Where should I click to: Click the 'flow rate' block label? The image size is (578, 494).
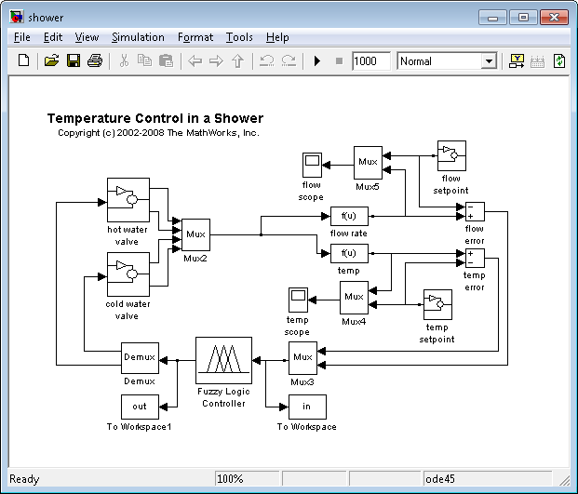[349, 234]
